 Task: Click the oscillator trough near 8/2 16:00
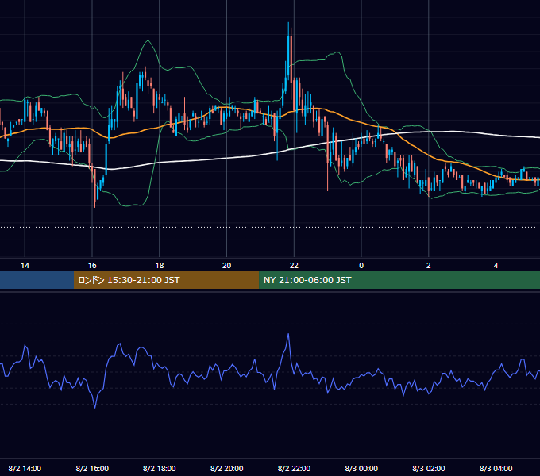[x=95, y=408]
